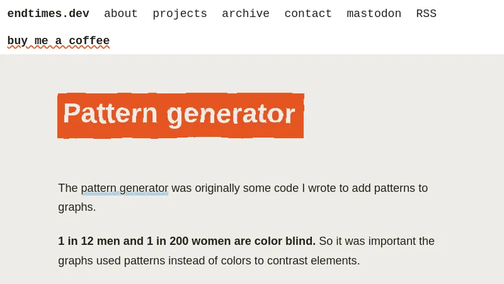504x284 pixels.
Task: Click "The" starting the first paragraph
Action: point(67,188)
